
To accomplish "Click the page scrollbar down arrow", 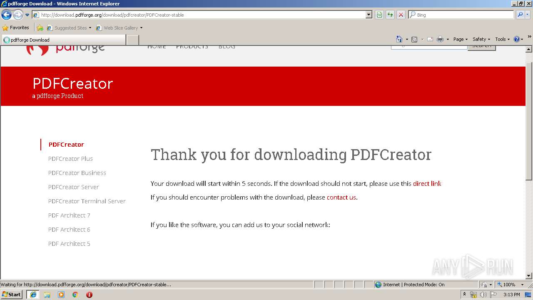I will coord(529,275).
